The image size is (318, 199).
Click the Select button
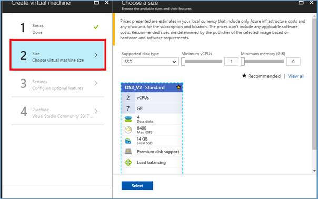(137, 186)
